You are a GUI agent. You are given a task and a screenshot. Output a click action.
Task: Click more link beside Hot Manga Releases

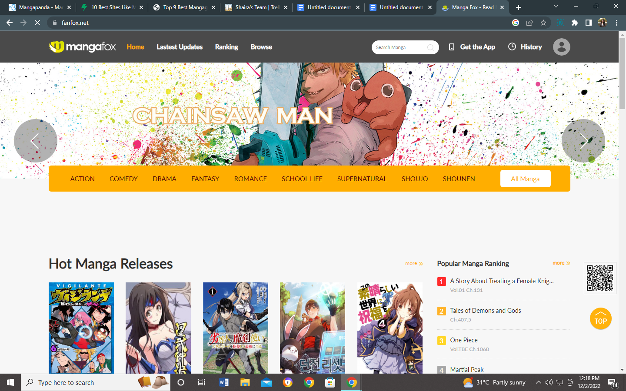[414, 263]
